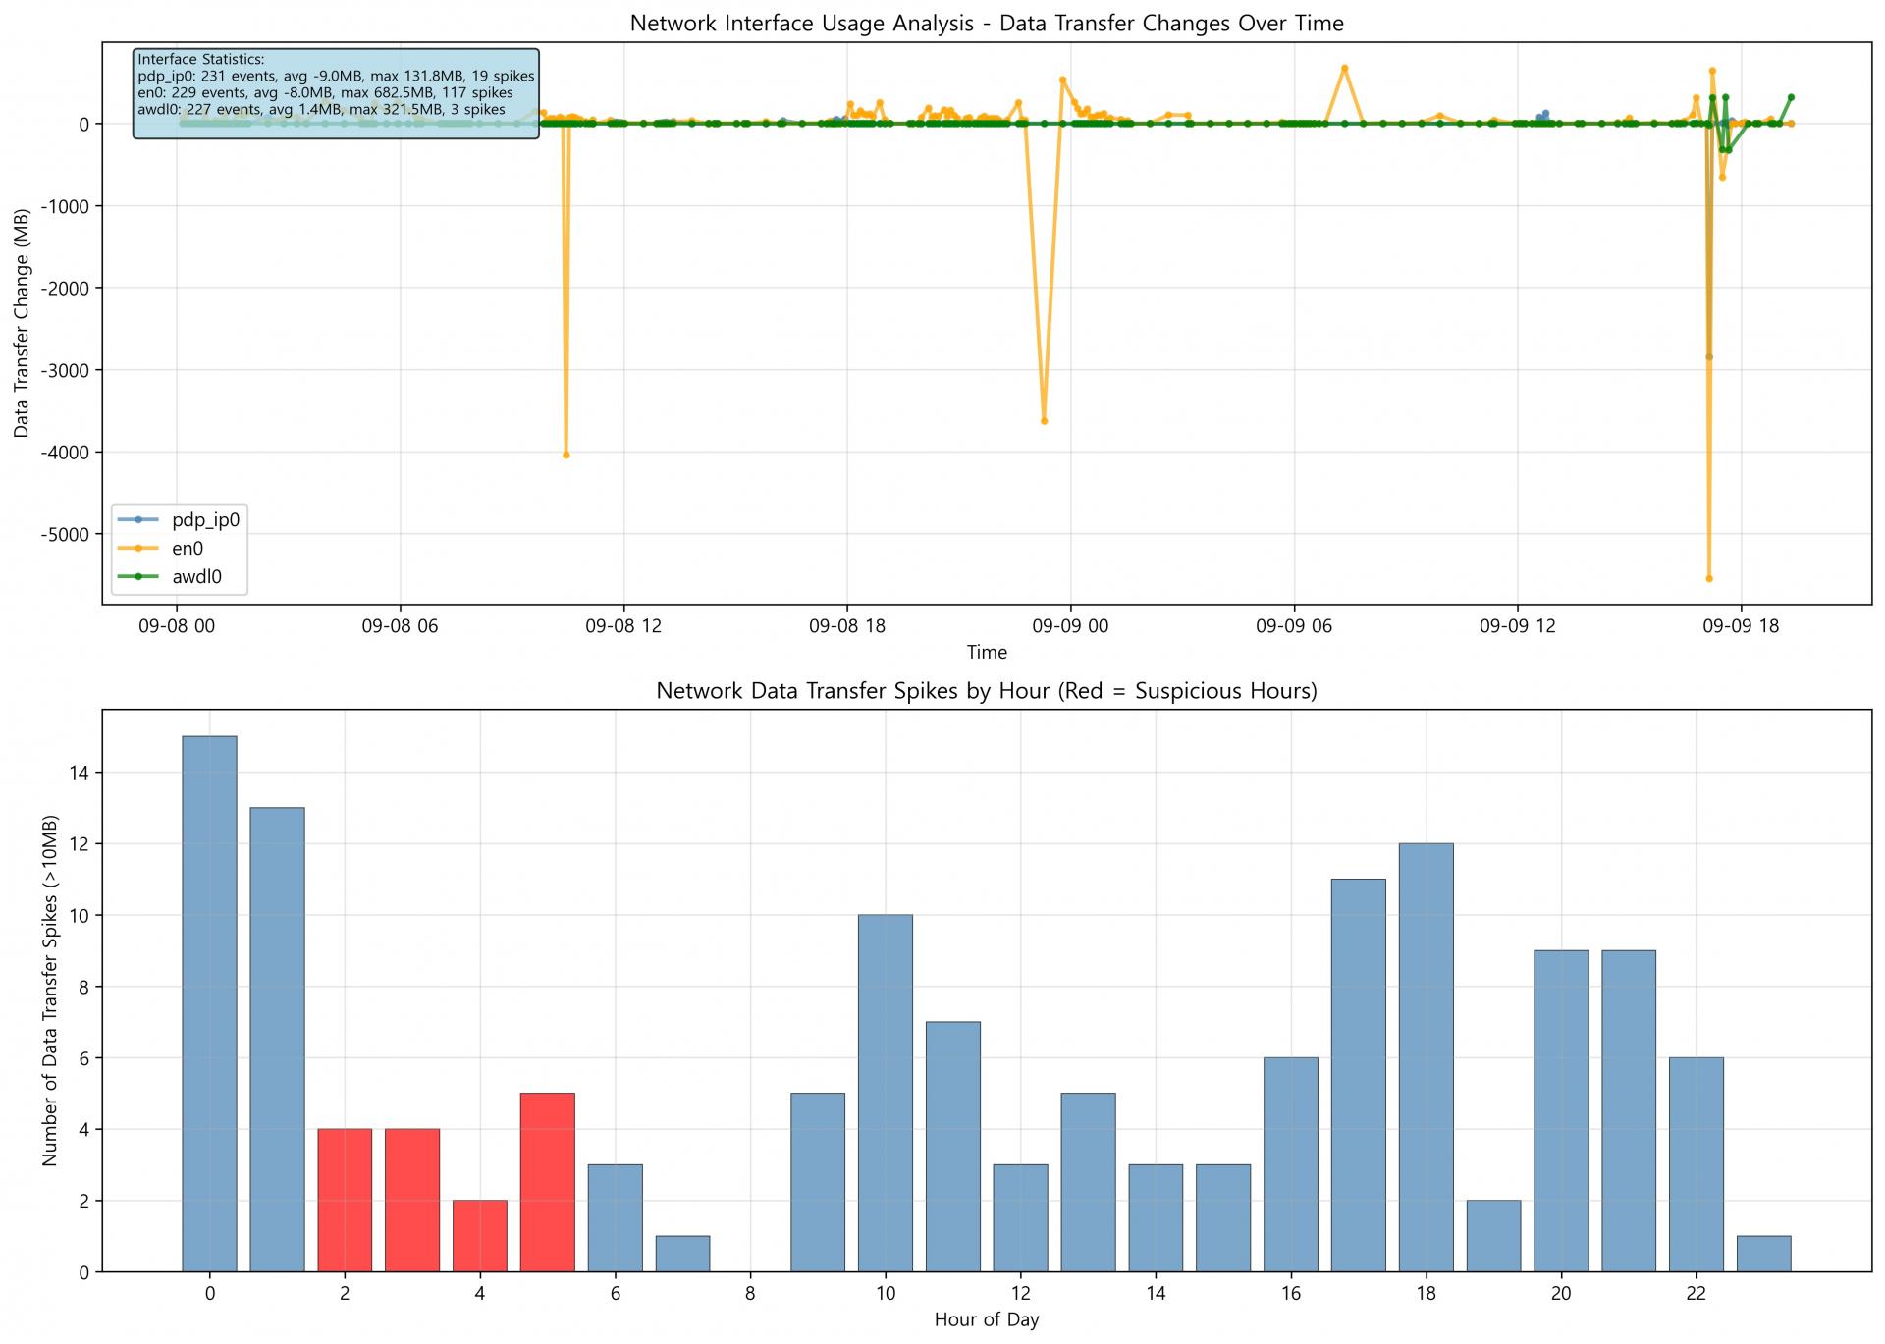
Task: Click the '09-08 12' time axis label
Action: [622, 627]
